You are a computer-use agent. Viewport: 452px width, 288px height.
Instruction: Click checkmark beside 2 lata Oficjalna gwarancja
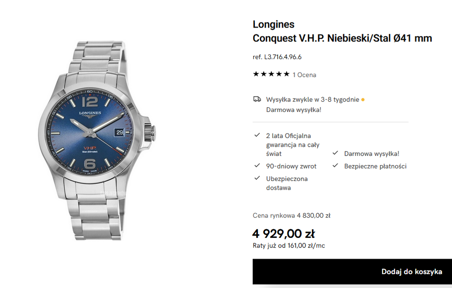257,135
